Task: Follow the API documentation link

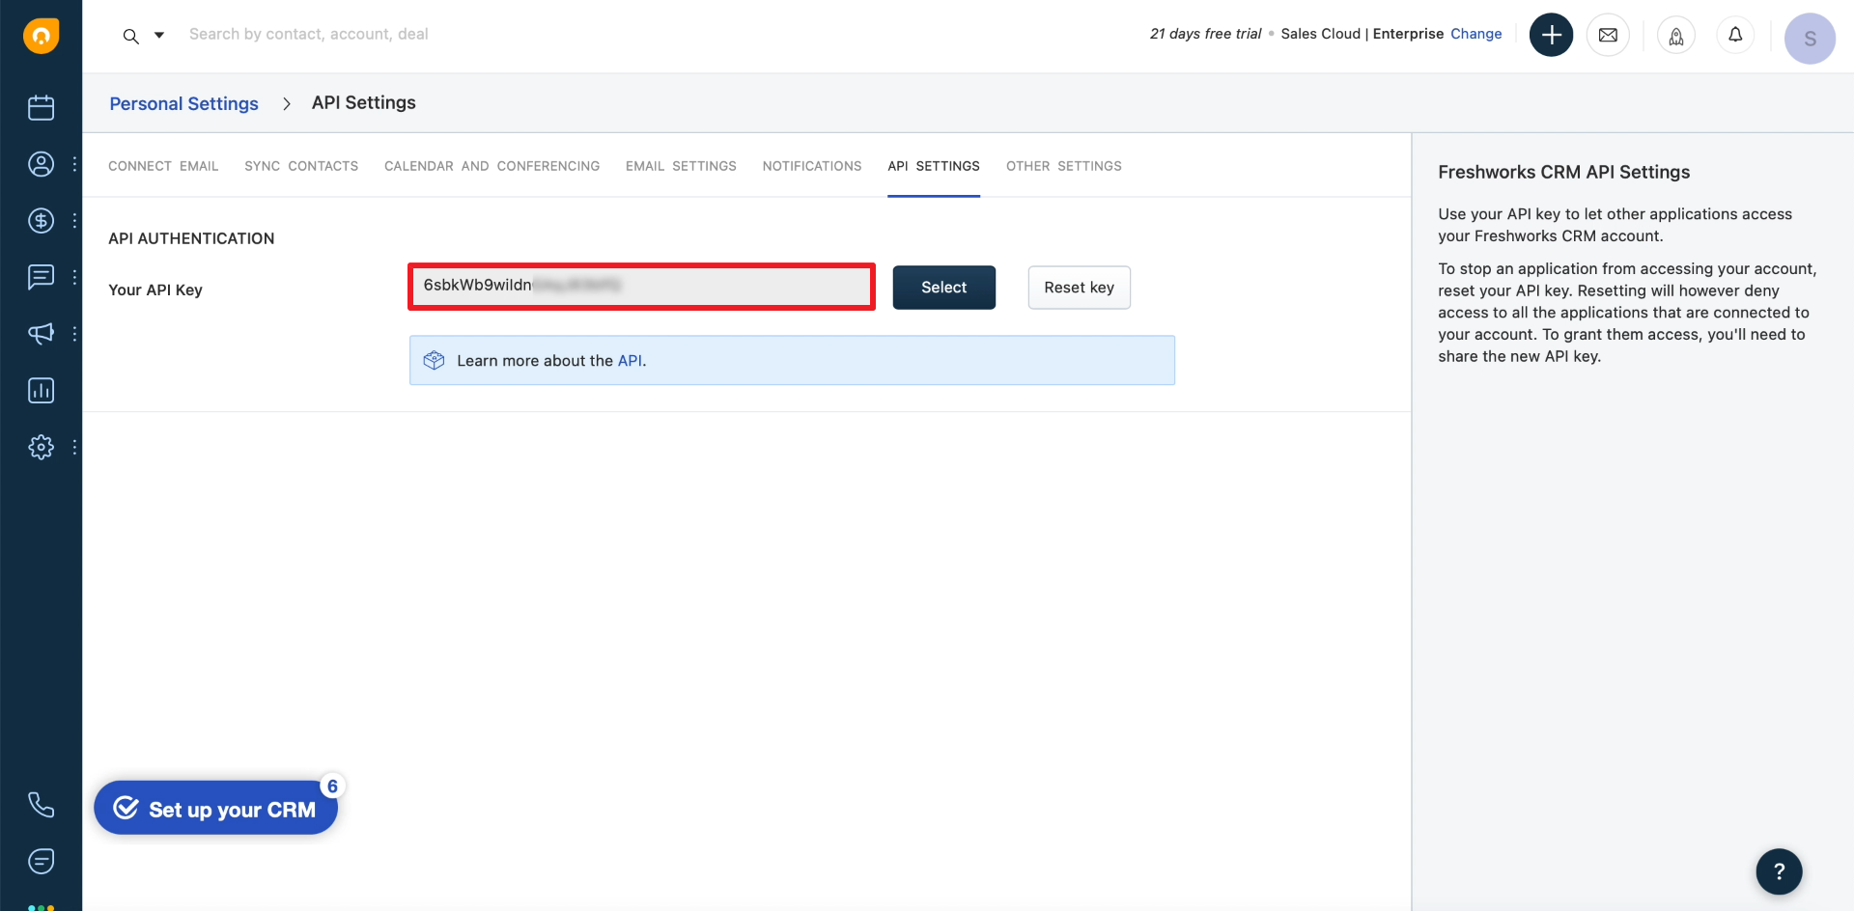Action: pos(630,361)
